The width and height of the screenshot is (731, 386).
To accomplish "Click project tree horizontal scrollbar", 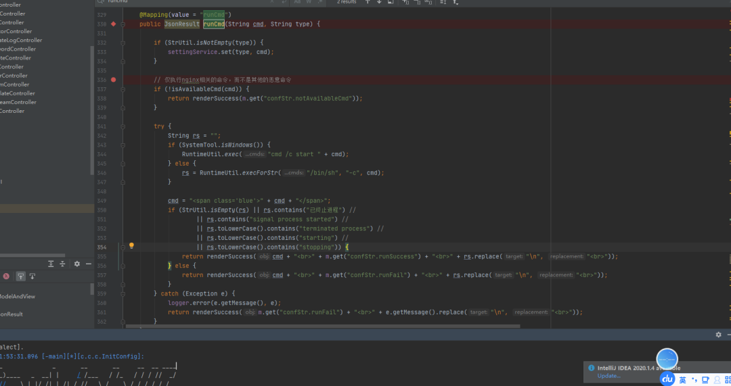I will point(32,255).
